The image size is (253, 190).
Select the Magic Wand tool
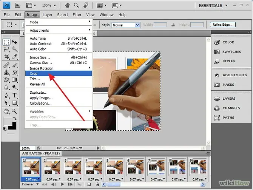click(14, 49)
